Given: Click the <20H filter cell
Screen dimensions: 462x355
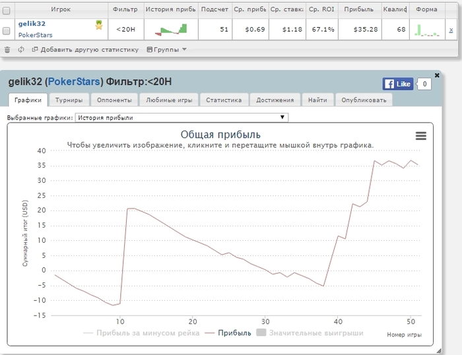Looking at the screenshot, I should [126, 30].
